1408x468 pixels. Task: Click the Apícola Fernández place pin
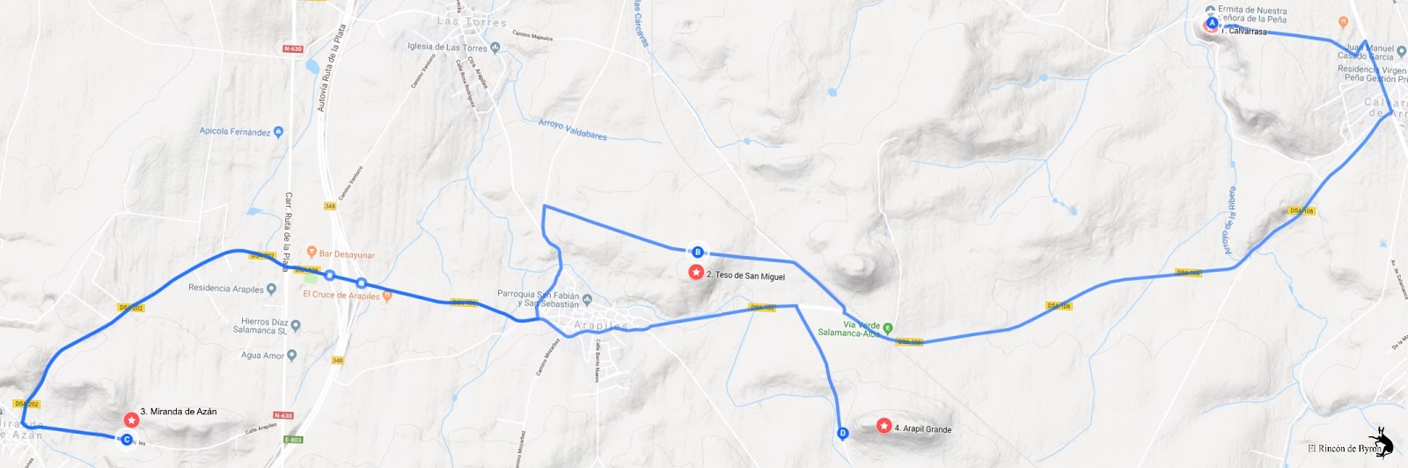tap(279, 133)
